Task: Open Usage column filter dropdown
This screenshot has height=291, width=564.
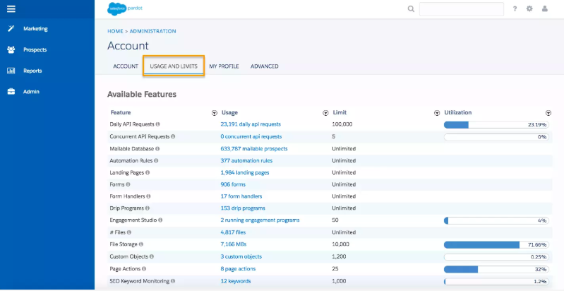Action: pos(325,113)
